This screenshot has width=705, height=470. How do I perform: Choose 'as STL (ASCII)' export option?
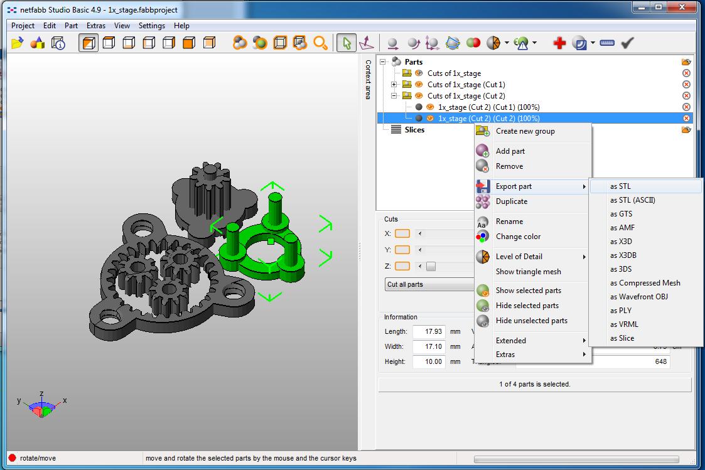645,200
